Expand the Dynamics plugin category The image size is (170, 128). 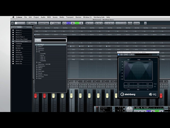tap(37, 50)
